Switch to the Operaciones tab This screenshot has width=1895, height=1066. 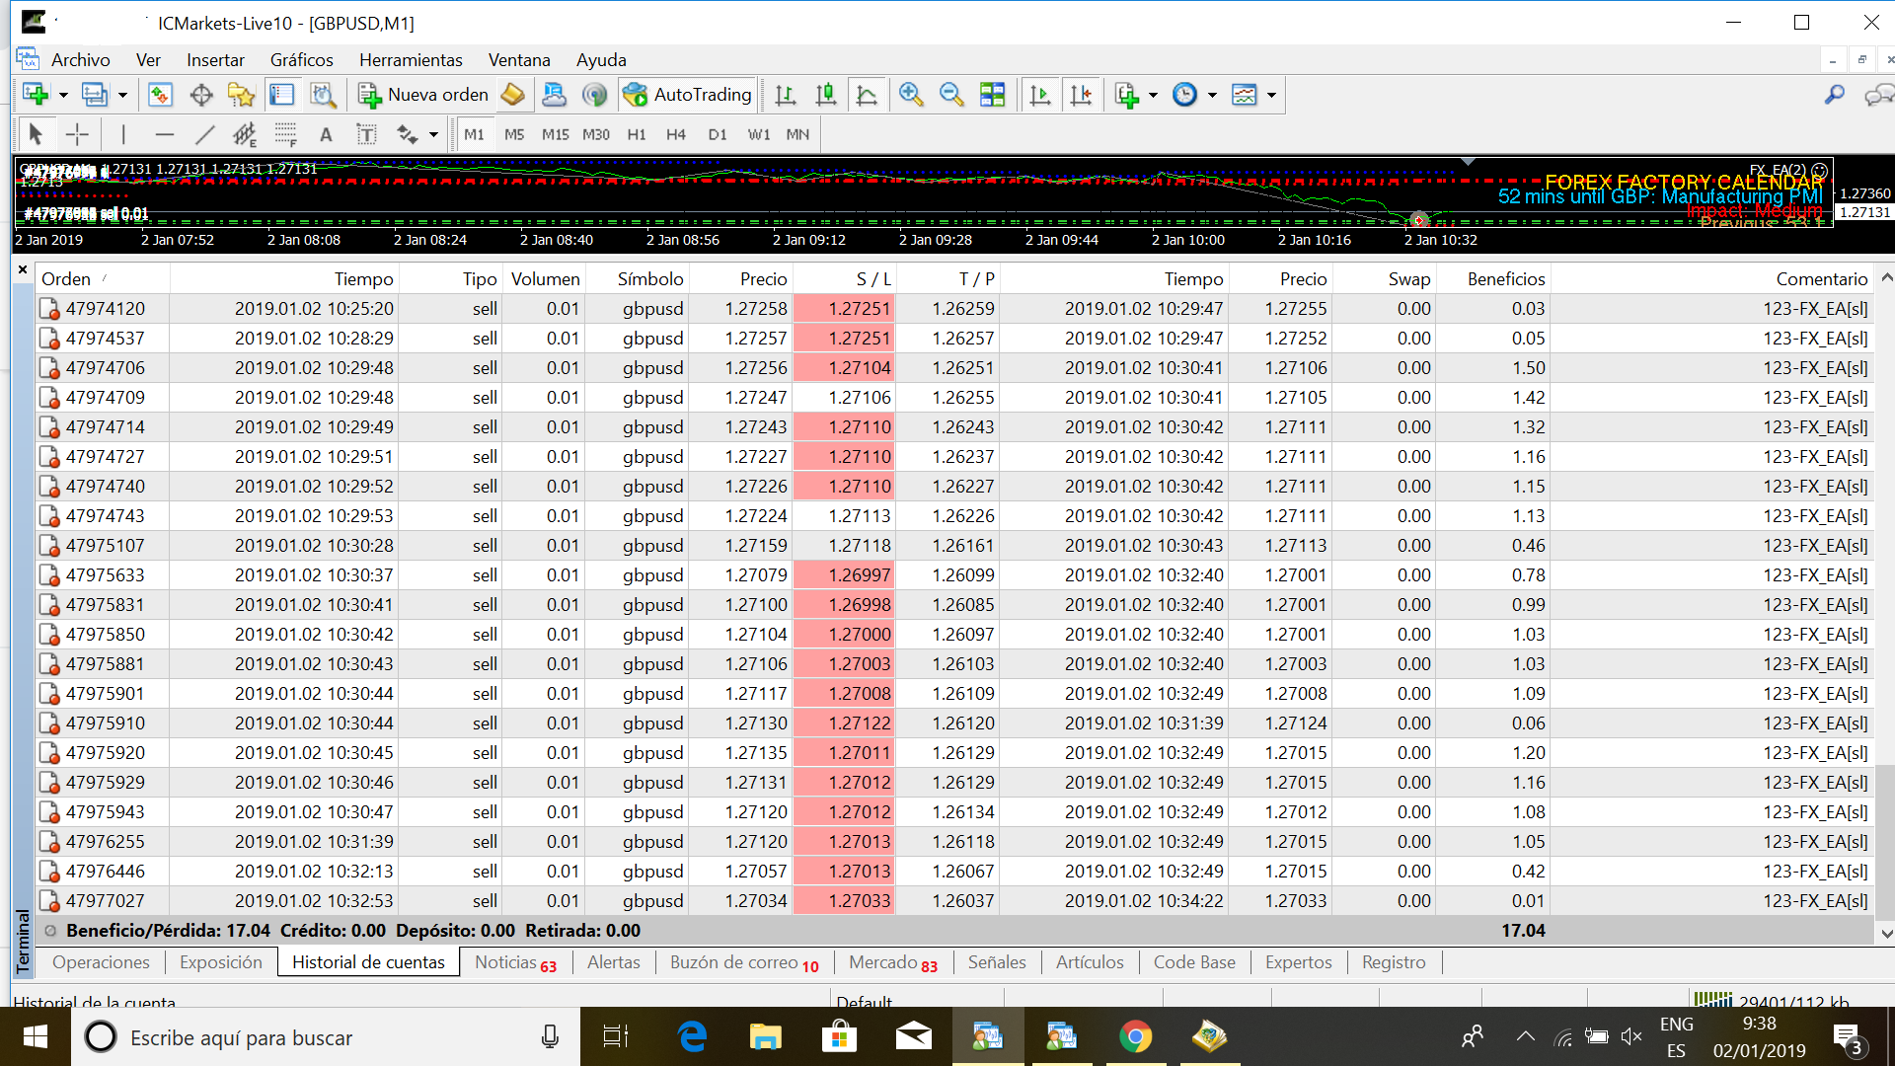pyautogui.click(x=101, y=962)
